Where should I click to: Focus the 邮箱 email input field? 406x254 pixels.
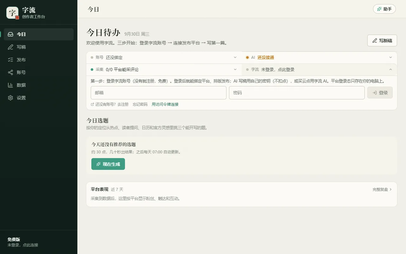point(159,93)
